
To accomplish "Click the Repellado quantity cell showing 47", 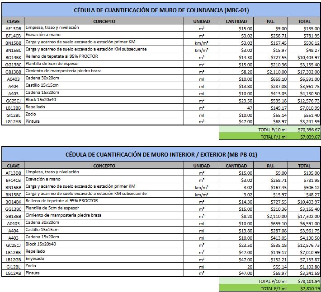I will pyautogui.click(x=236, y=108).
